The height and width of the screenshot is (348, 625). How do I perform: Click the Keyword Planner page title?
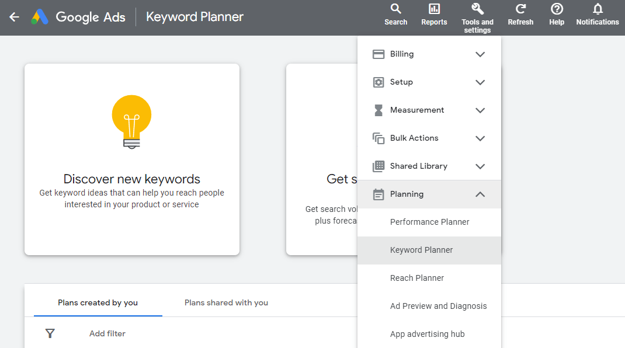coord(195,17)
